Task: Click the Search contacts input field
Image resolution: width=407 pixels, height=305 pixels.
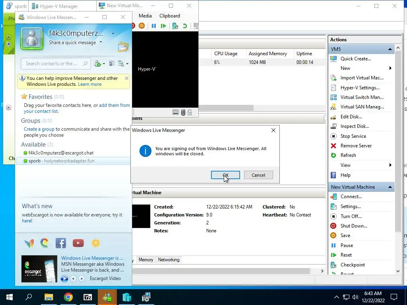Action: (x=56, y=64)
